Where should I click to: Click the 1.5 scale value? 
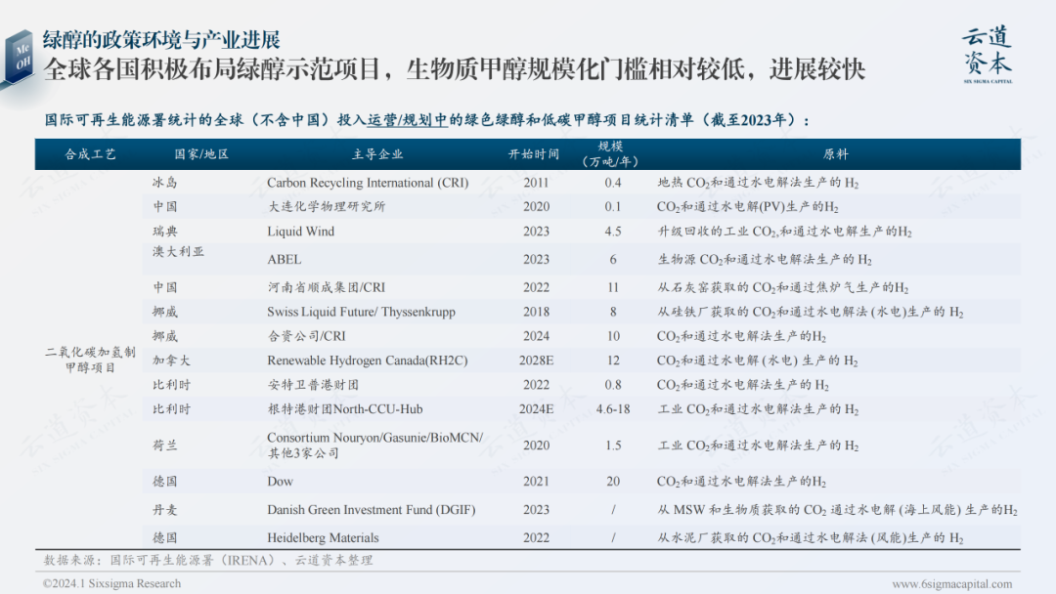tap(613, 445)
